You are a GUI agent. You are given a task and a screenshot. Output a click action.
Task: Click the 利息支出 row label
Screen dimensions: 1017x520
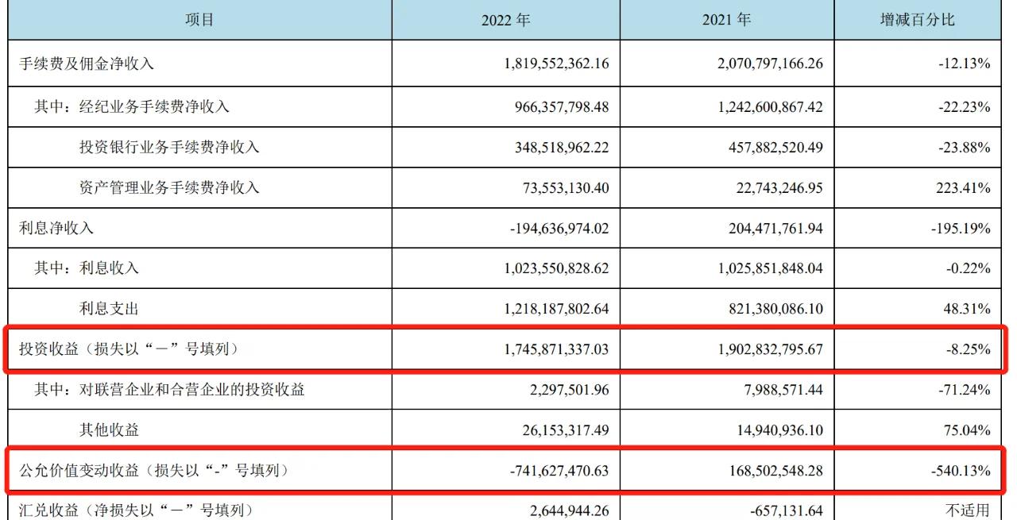[109, 307]
